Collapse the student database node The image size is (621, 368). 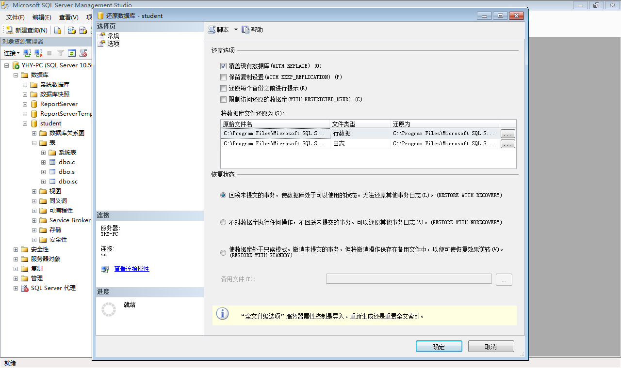coord(25,123)
